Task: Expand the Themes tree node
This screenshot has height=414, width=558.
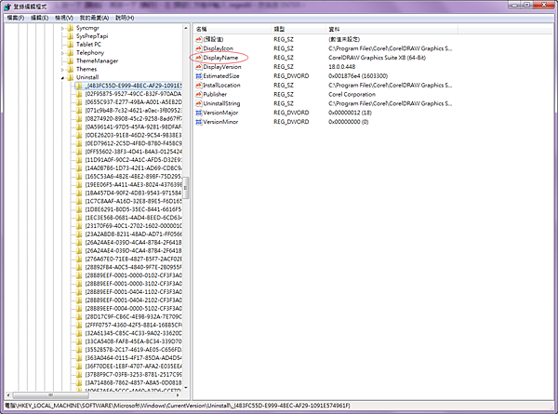Action: (x=62, y=70)
